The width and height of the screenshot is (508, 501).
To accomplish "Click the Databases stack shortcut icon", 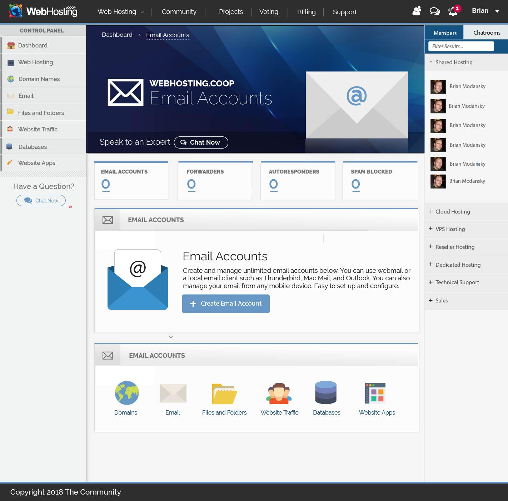I will pos(326,392).
